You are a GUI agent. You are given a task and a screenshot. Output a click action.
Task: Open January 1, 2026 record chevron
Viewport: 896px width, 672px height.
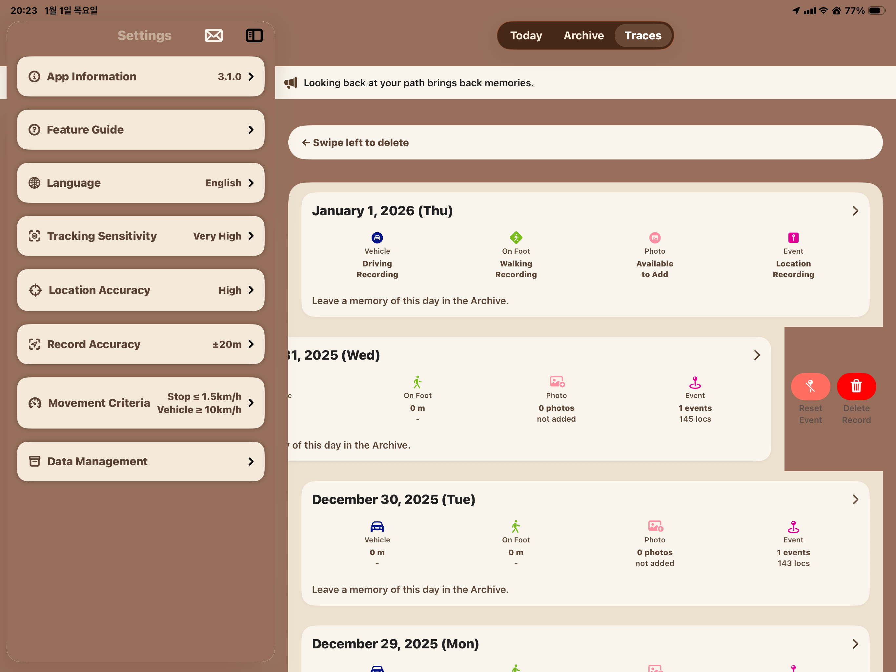pyautogui.click(x=855, y=211)
